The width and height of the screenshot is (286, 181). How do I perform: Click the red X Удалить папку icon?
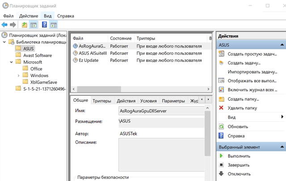[221, 108]
